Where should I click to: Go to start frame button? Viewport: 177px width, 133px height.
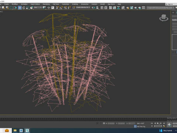152,123
